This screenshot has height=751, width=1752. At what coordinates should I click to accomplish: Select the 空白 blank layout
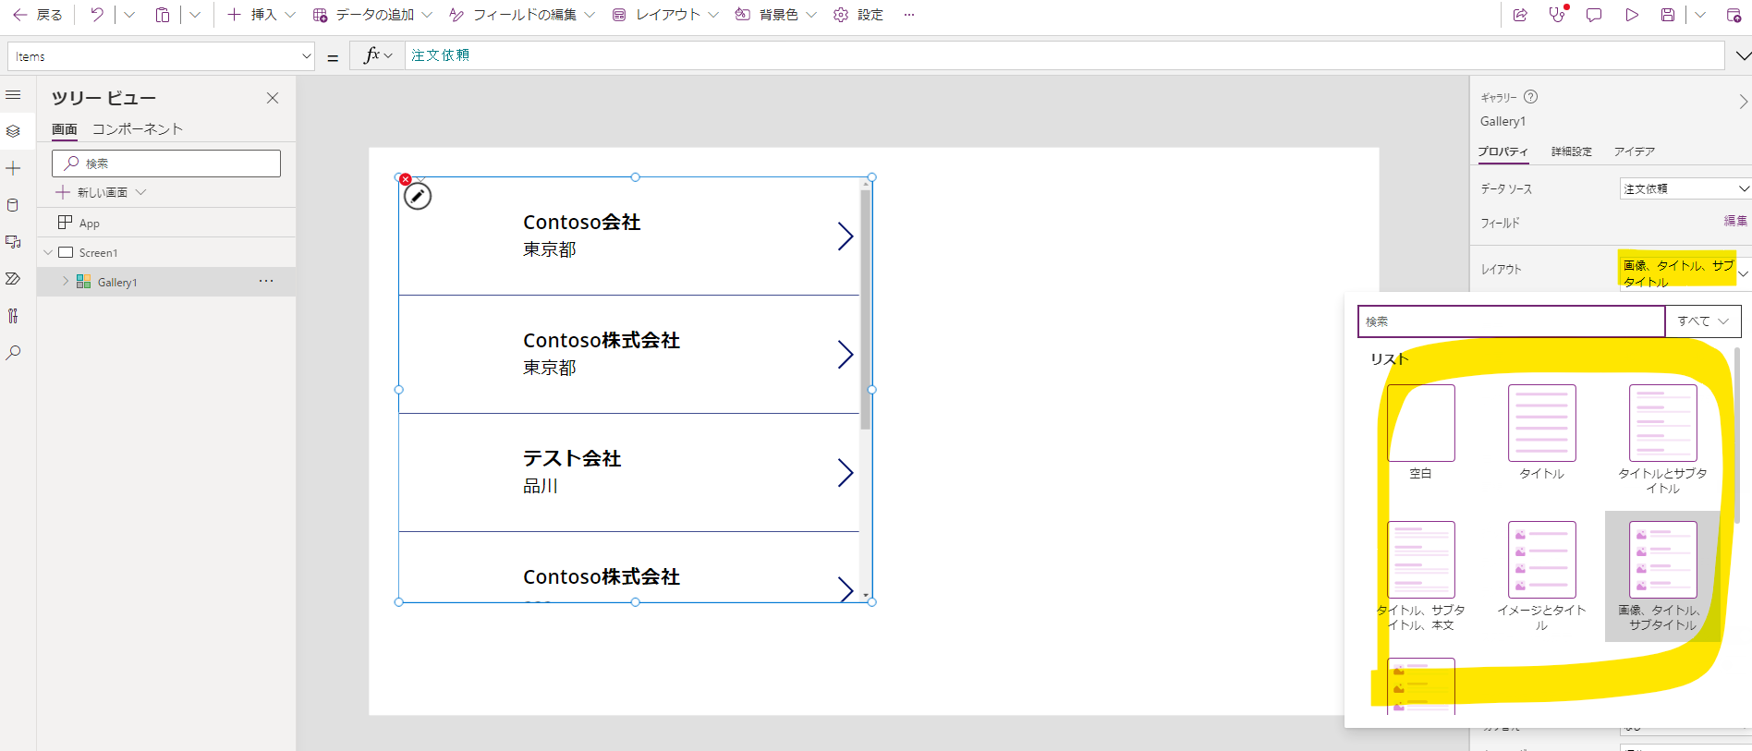[1420, 432]
